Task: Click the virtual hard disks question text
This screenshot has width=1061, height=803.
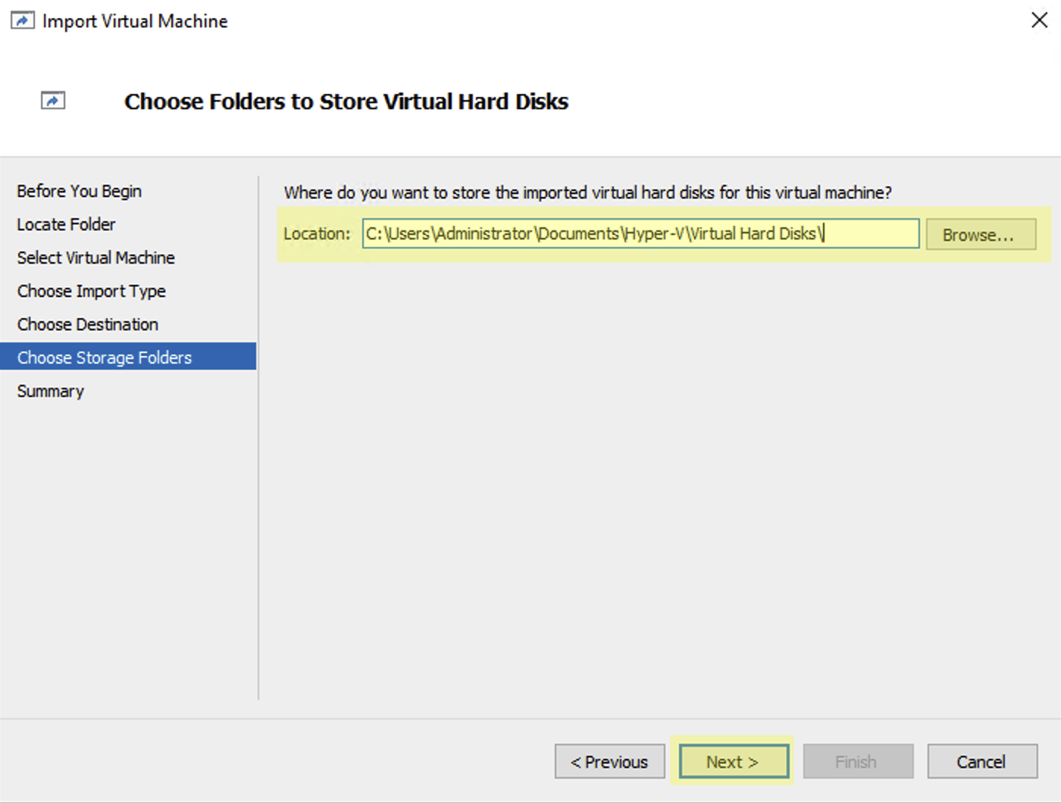Action: tap(587, 192)
